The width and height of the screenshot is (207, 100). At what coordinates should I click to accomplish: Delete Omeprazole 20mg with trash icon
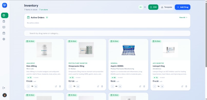click(x=102, y=86)
